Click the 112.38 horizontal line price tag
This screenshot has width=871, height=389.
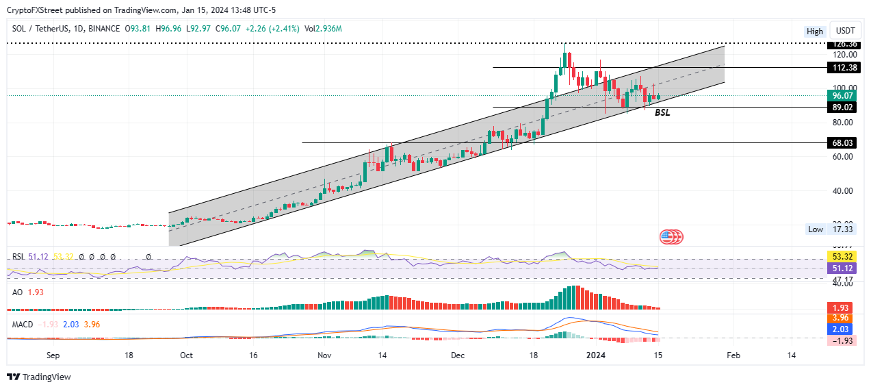844,68
